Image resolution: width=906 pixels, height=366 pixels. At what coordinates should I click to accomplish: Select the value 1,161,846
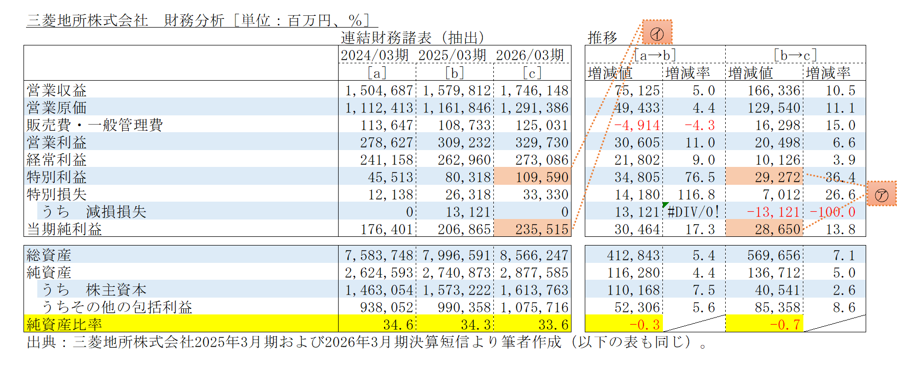click(457, 108)
